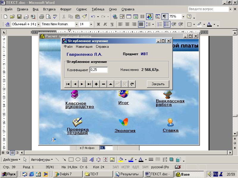Activate the Format Painter brush
Screen dimensions: 238x178
(x=84, y=17)
